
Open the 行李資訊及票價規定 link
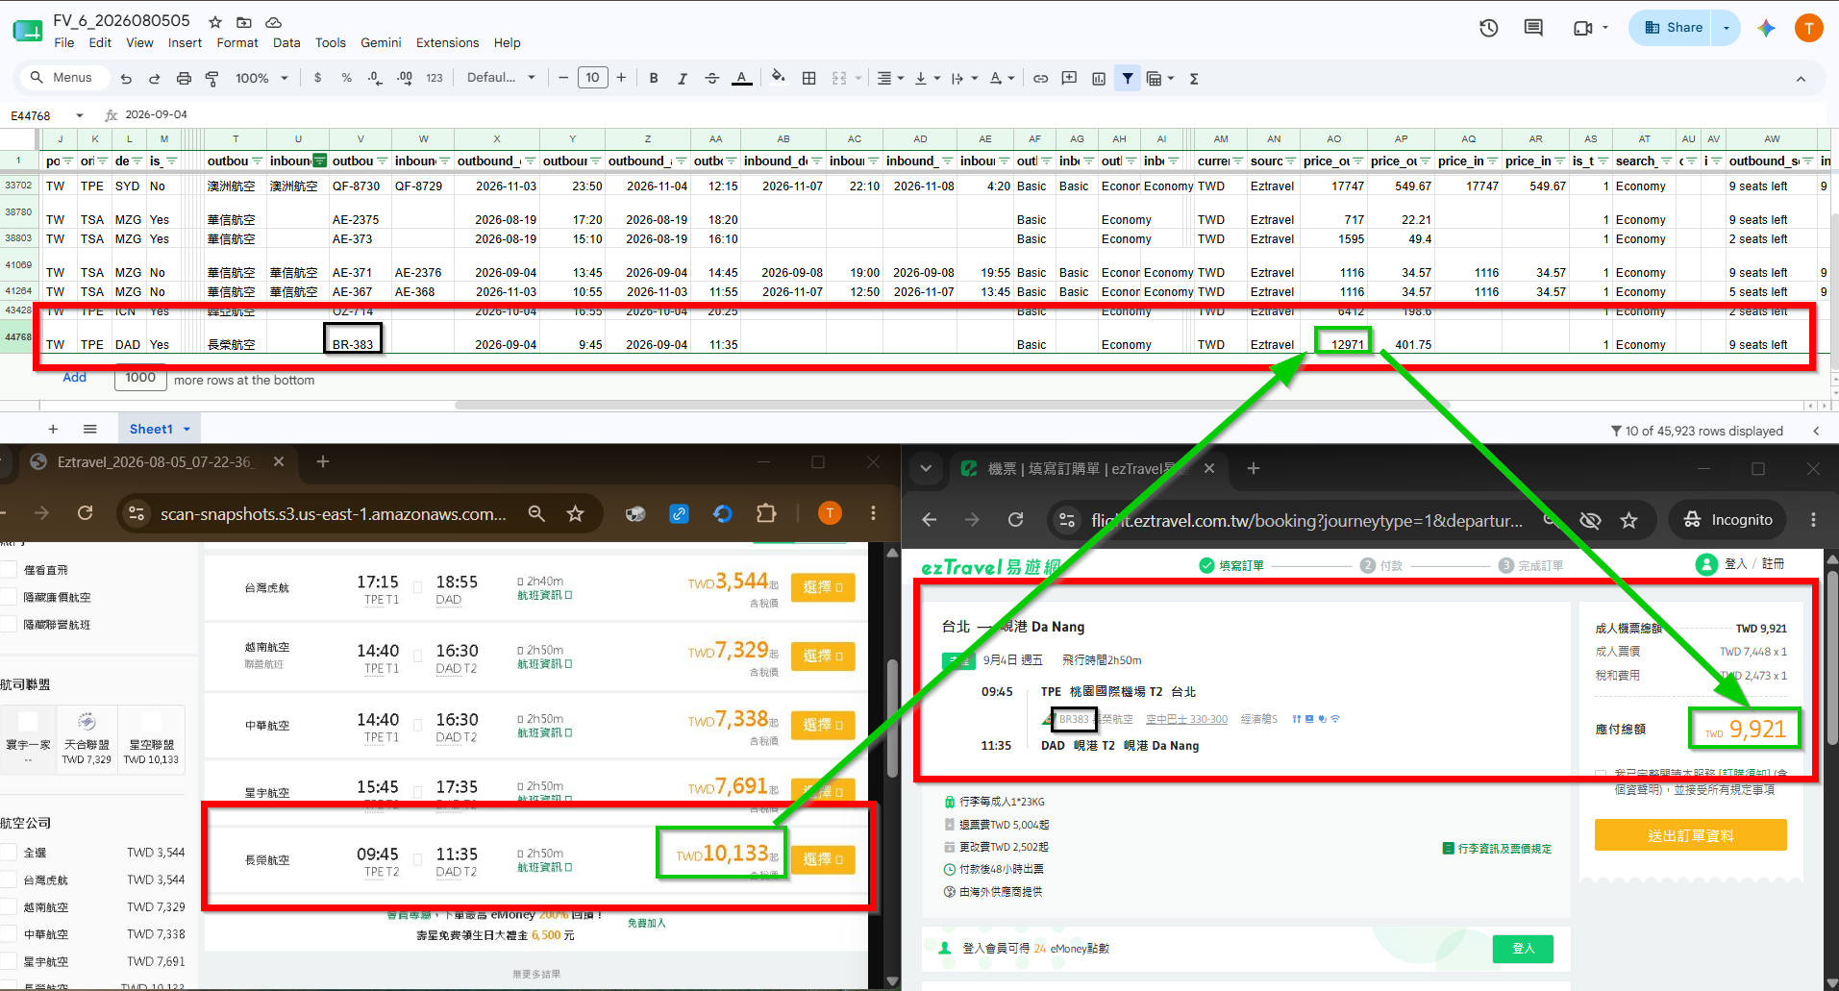click(x=1498, y=849)
